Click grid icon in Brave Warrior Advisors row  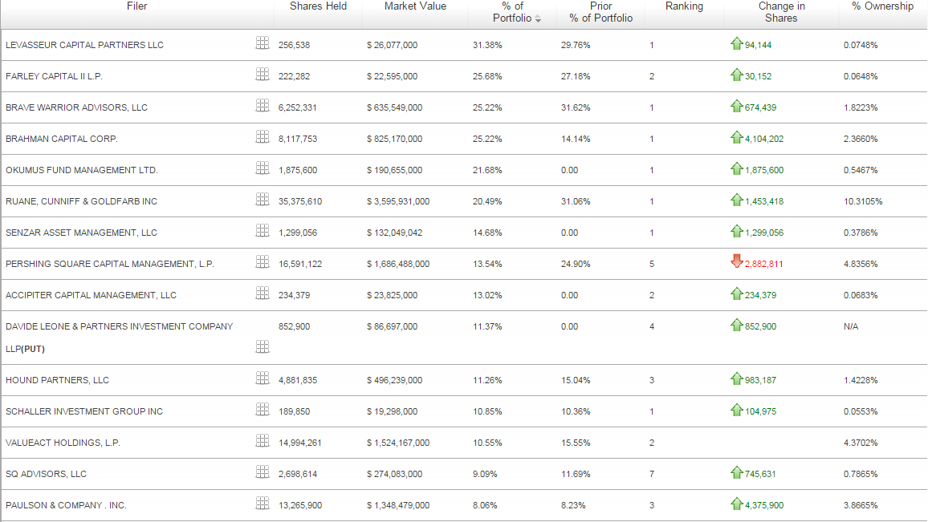pos(263,105)
